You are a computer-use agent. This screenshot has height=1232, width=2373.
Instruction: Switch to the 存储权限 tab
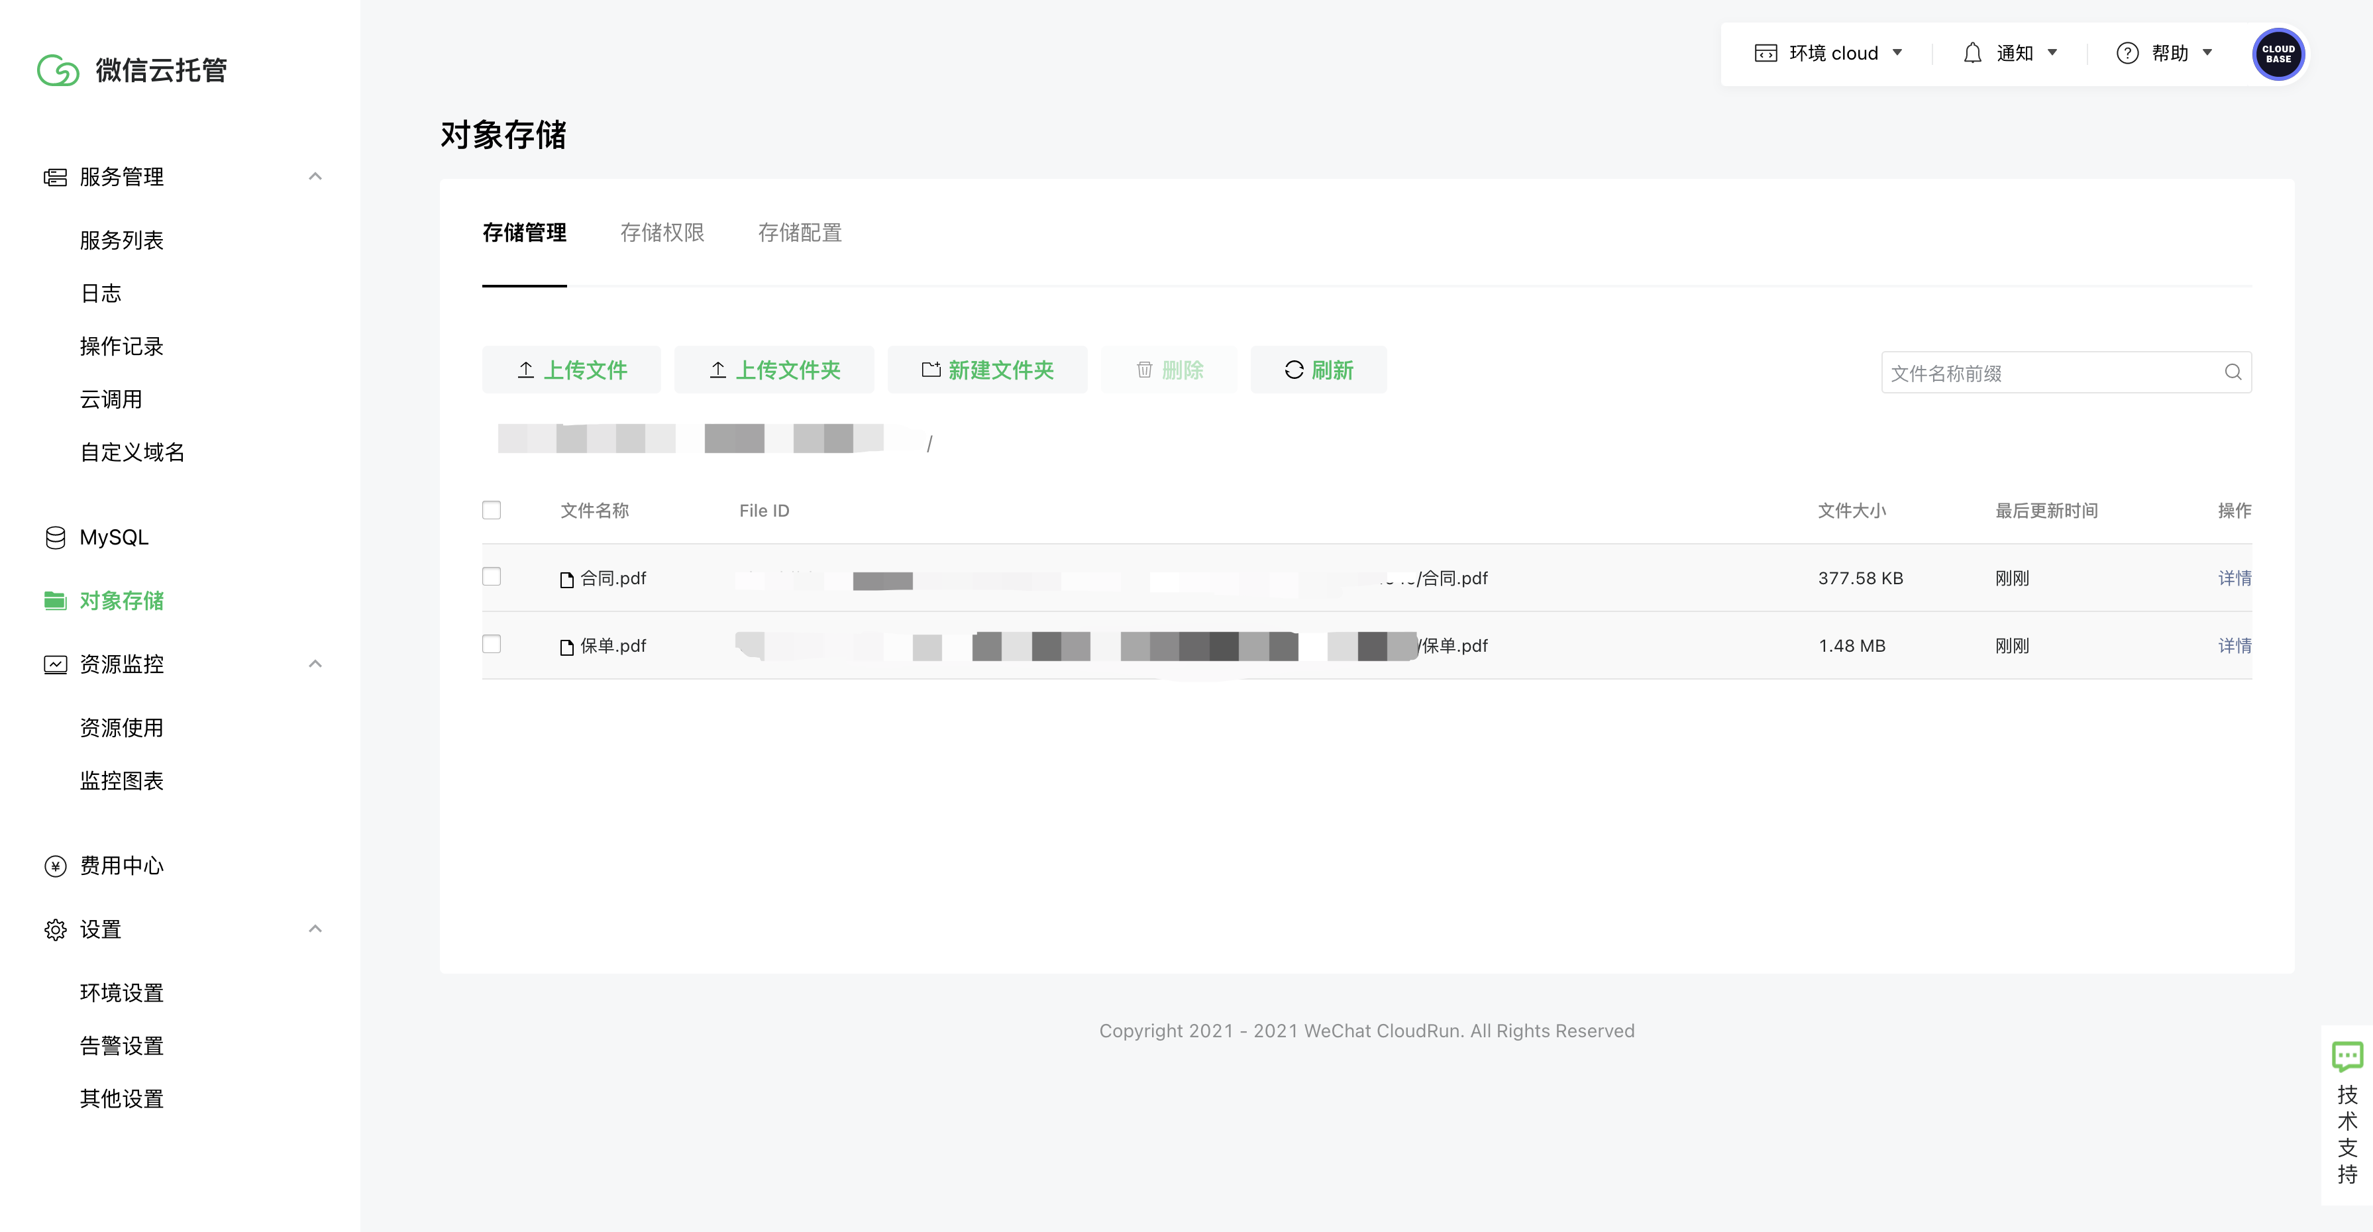661,233
